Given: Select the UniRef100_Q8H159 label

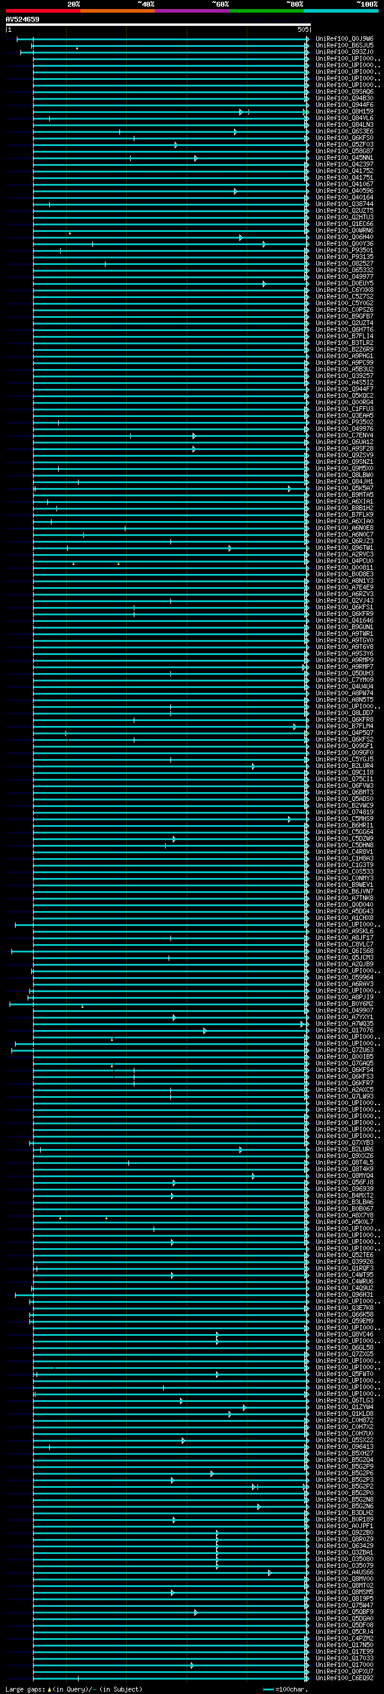Looking at the screenshot, I should pos(344,112).
